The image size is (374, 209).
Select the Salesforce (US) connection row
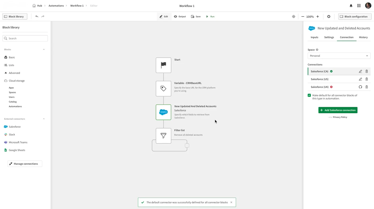pyautogui.click(x=339, y=79)
